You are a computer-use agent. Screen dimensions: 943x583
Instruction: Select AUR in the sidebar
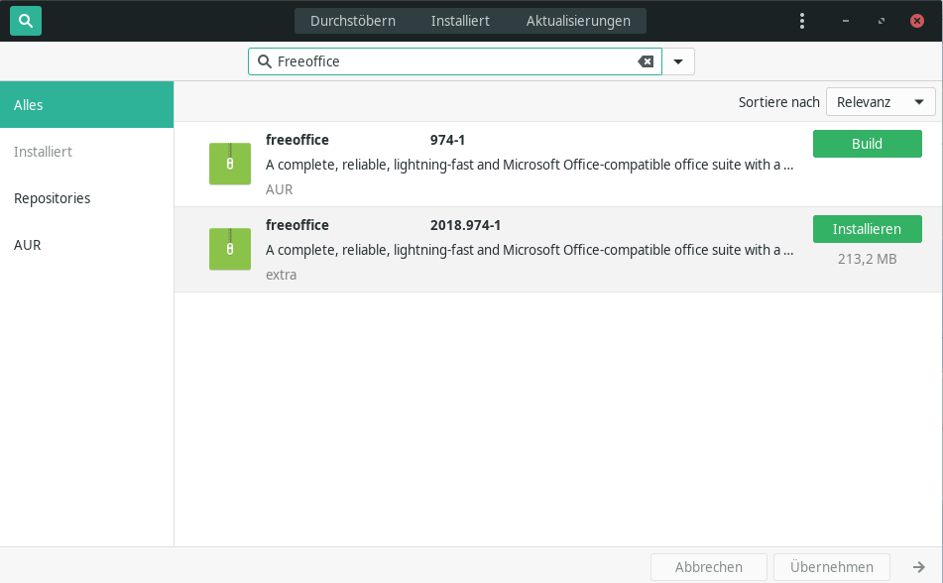click(86, 245)
